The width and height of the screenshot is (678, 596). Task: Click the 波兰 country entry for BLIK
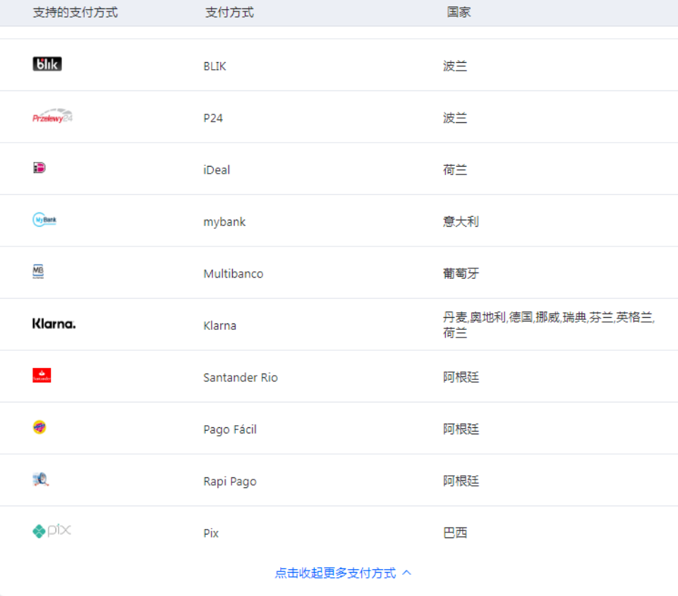[455, 66]
